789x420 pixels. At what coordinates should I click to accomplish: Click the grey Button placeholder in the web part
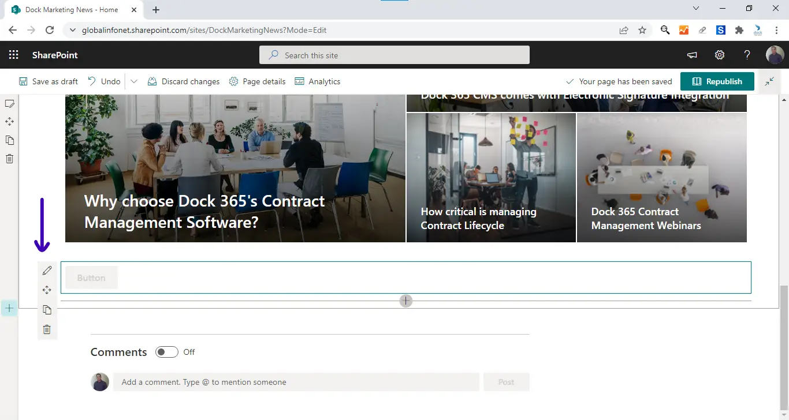pyautogui.click(x=91, y=277)
